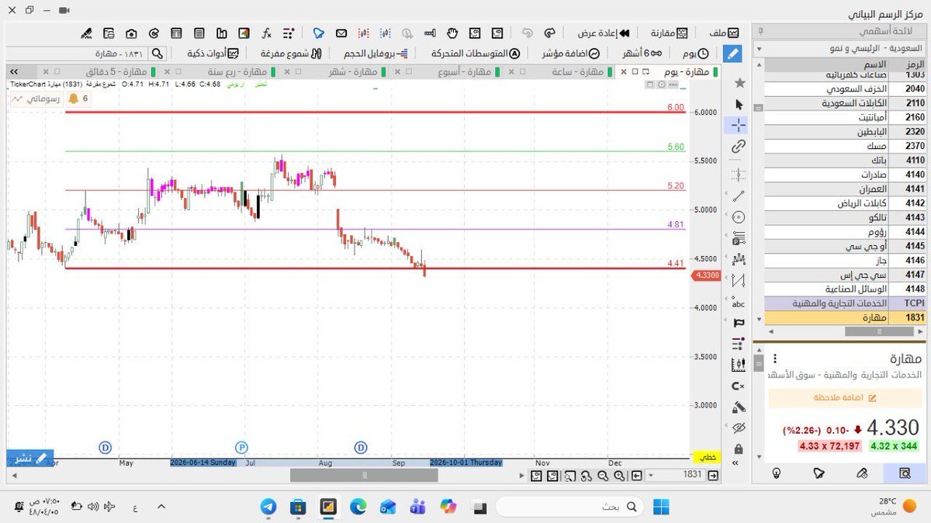Open أدوات ذكية smart tools menu
The width and height of the screenshot is (931, 523).
point(213,54)
